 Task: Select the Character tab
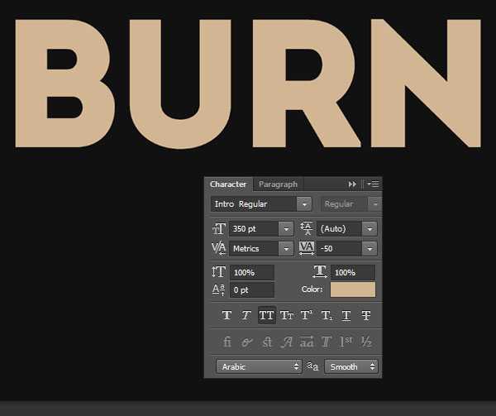pos(228,184)
